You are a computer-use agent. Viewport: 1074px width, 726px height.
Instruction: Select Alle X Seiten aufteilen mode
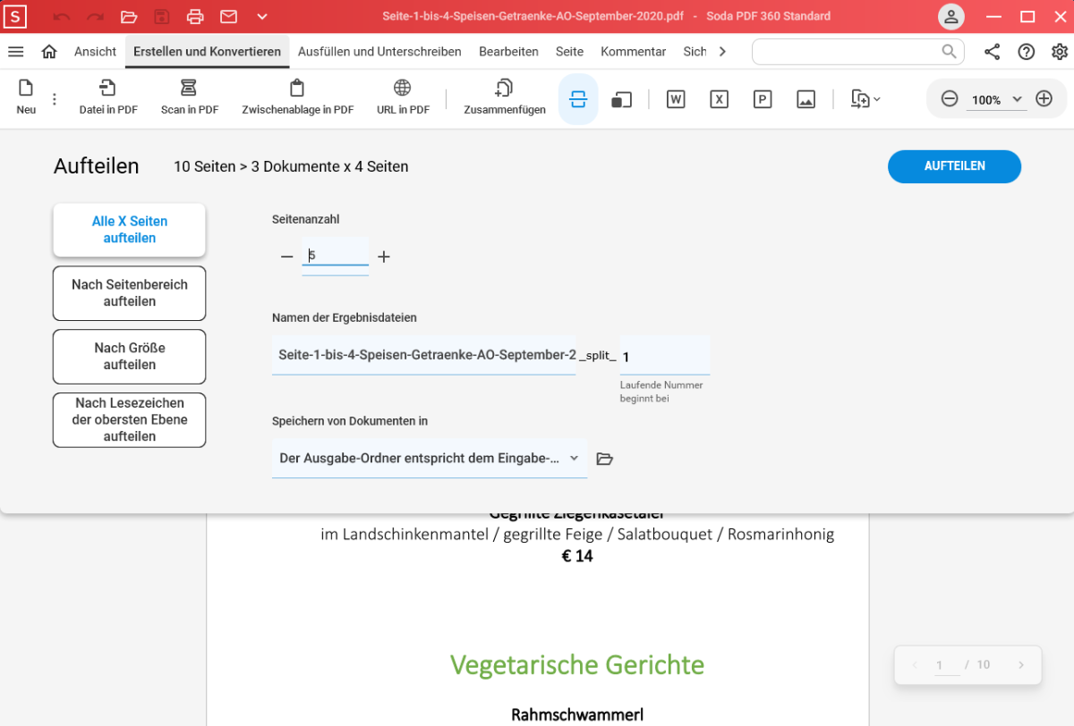click(x=130, y=230)
